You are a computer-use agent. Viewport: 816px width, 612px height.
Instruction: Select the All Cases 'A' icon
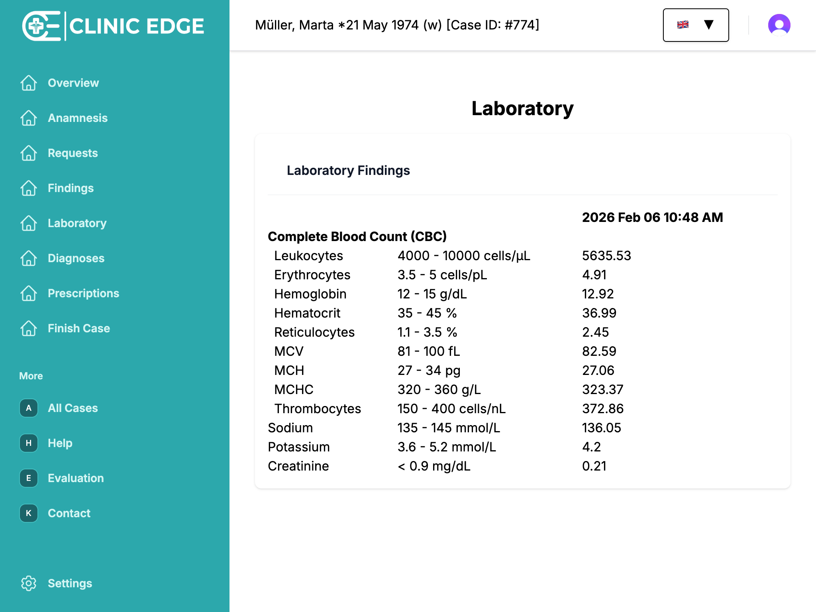coord(28,408)
